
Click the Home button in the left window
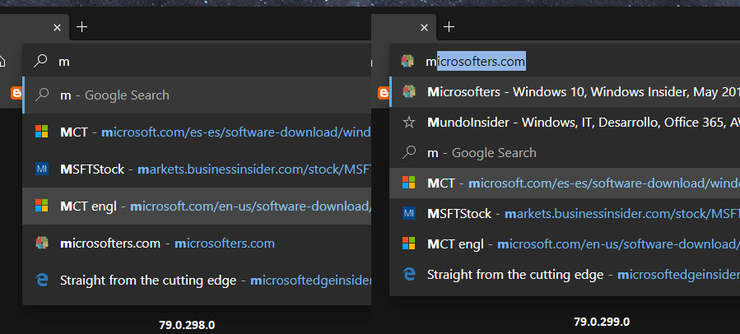(x=2, y=60)
